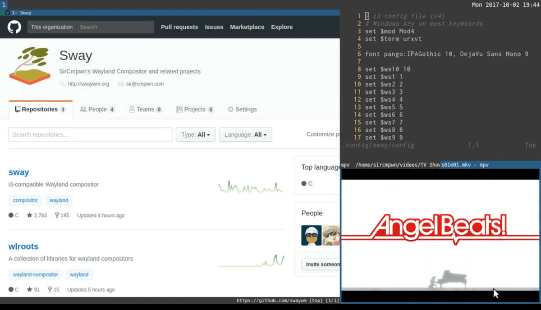Go to Pull requests in header
This screenshot has height=310, width=541.
tap(179, 27)
